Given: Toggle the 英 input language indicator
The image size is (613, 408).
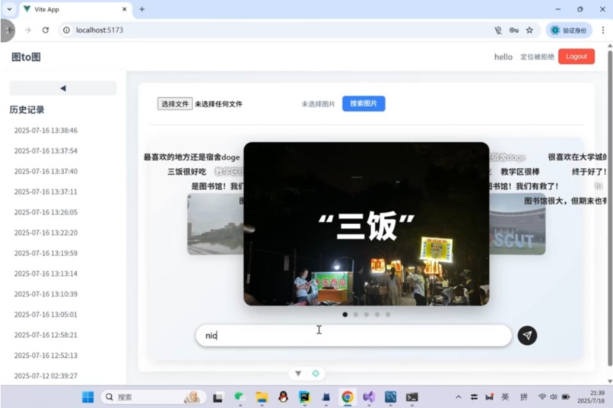Looking at the screenshot, I should click(505, 397).
